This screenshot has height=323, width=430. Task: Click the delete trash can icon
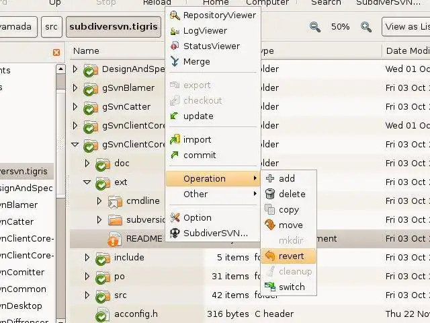click(270, 194)
